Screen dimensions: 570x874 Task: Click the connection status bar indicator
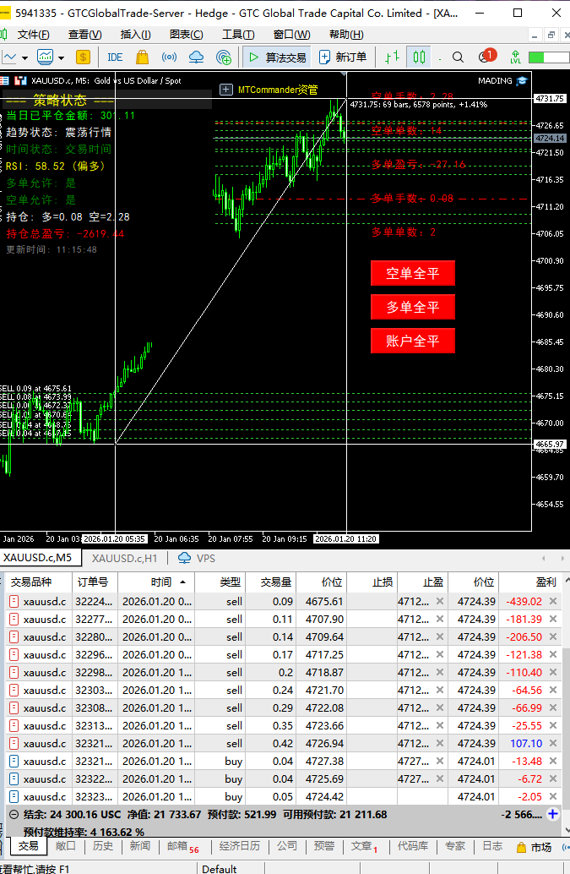(x=548, y=57)
